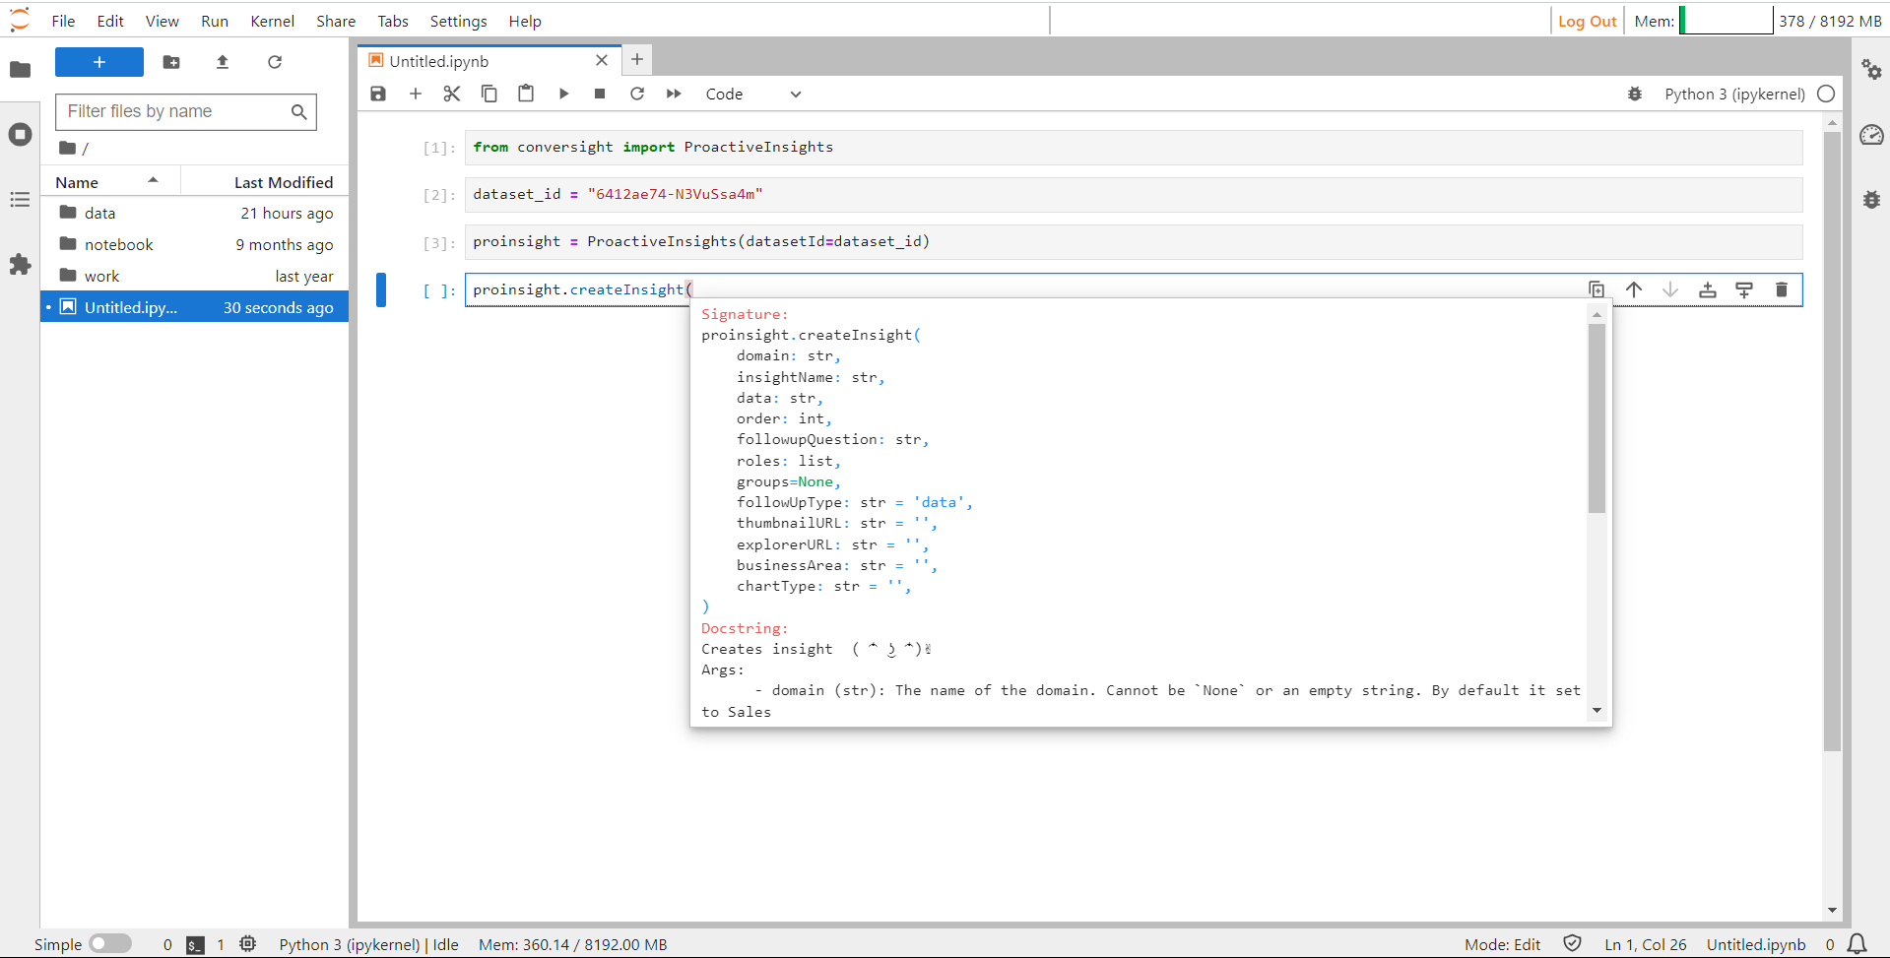Restart the kernel
Screen dimensions: 1890x958
637,94
